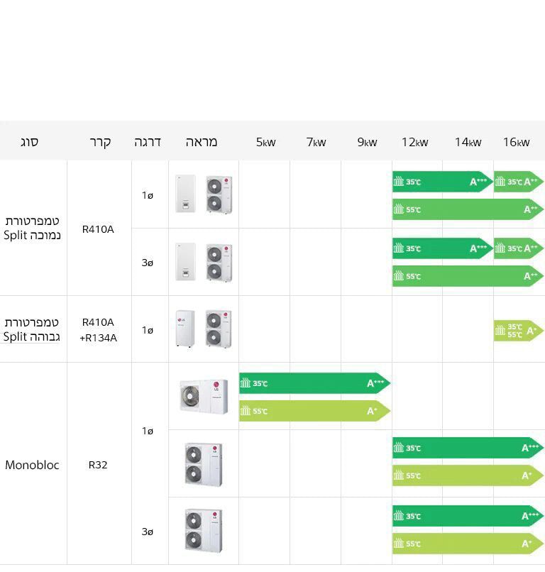Screen dimensions: 545x572
Task: Click the R410A +R134A refrigerant label
Action: tap(99, 330)
